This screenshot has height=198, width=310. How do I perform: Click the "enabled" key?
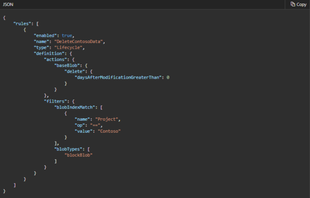click(x=45, y=36)
